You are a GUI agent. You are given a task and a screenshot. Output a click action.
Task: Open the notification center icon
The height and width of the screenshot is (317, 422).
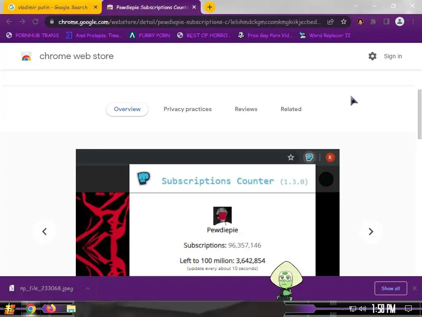coord(408,309)
